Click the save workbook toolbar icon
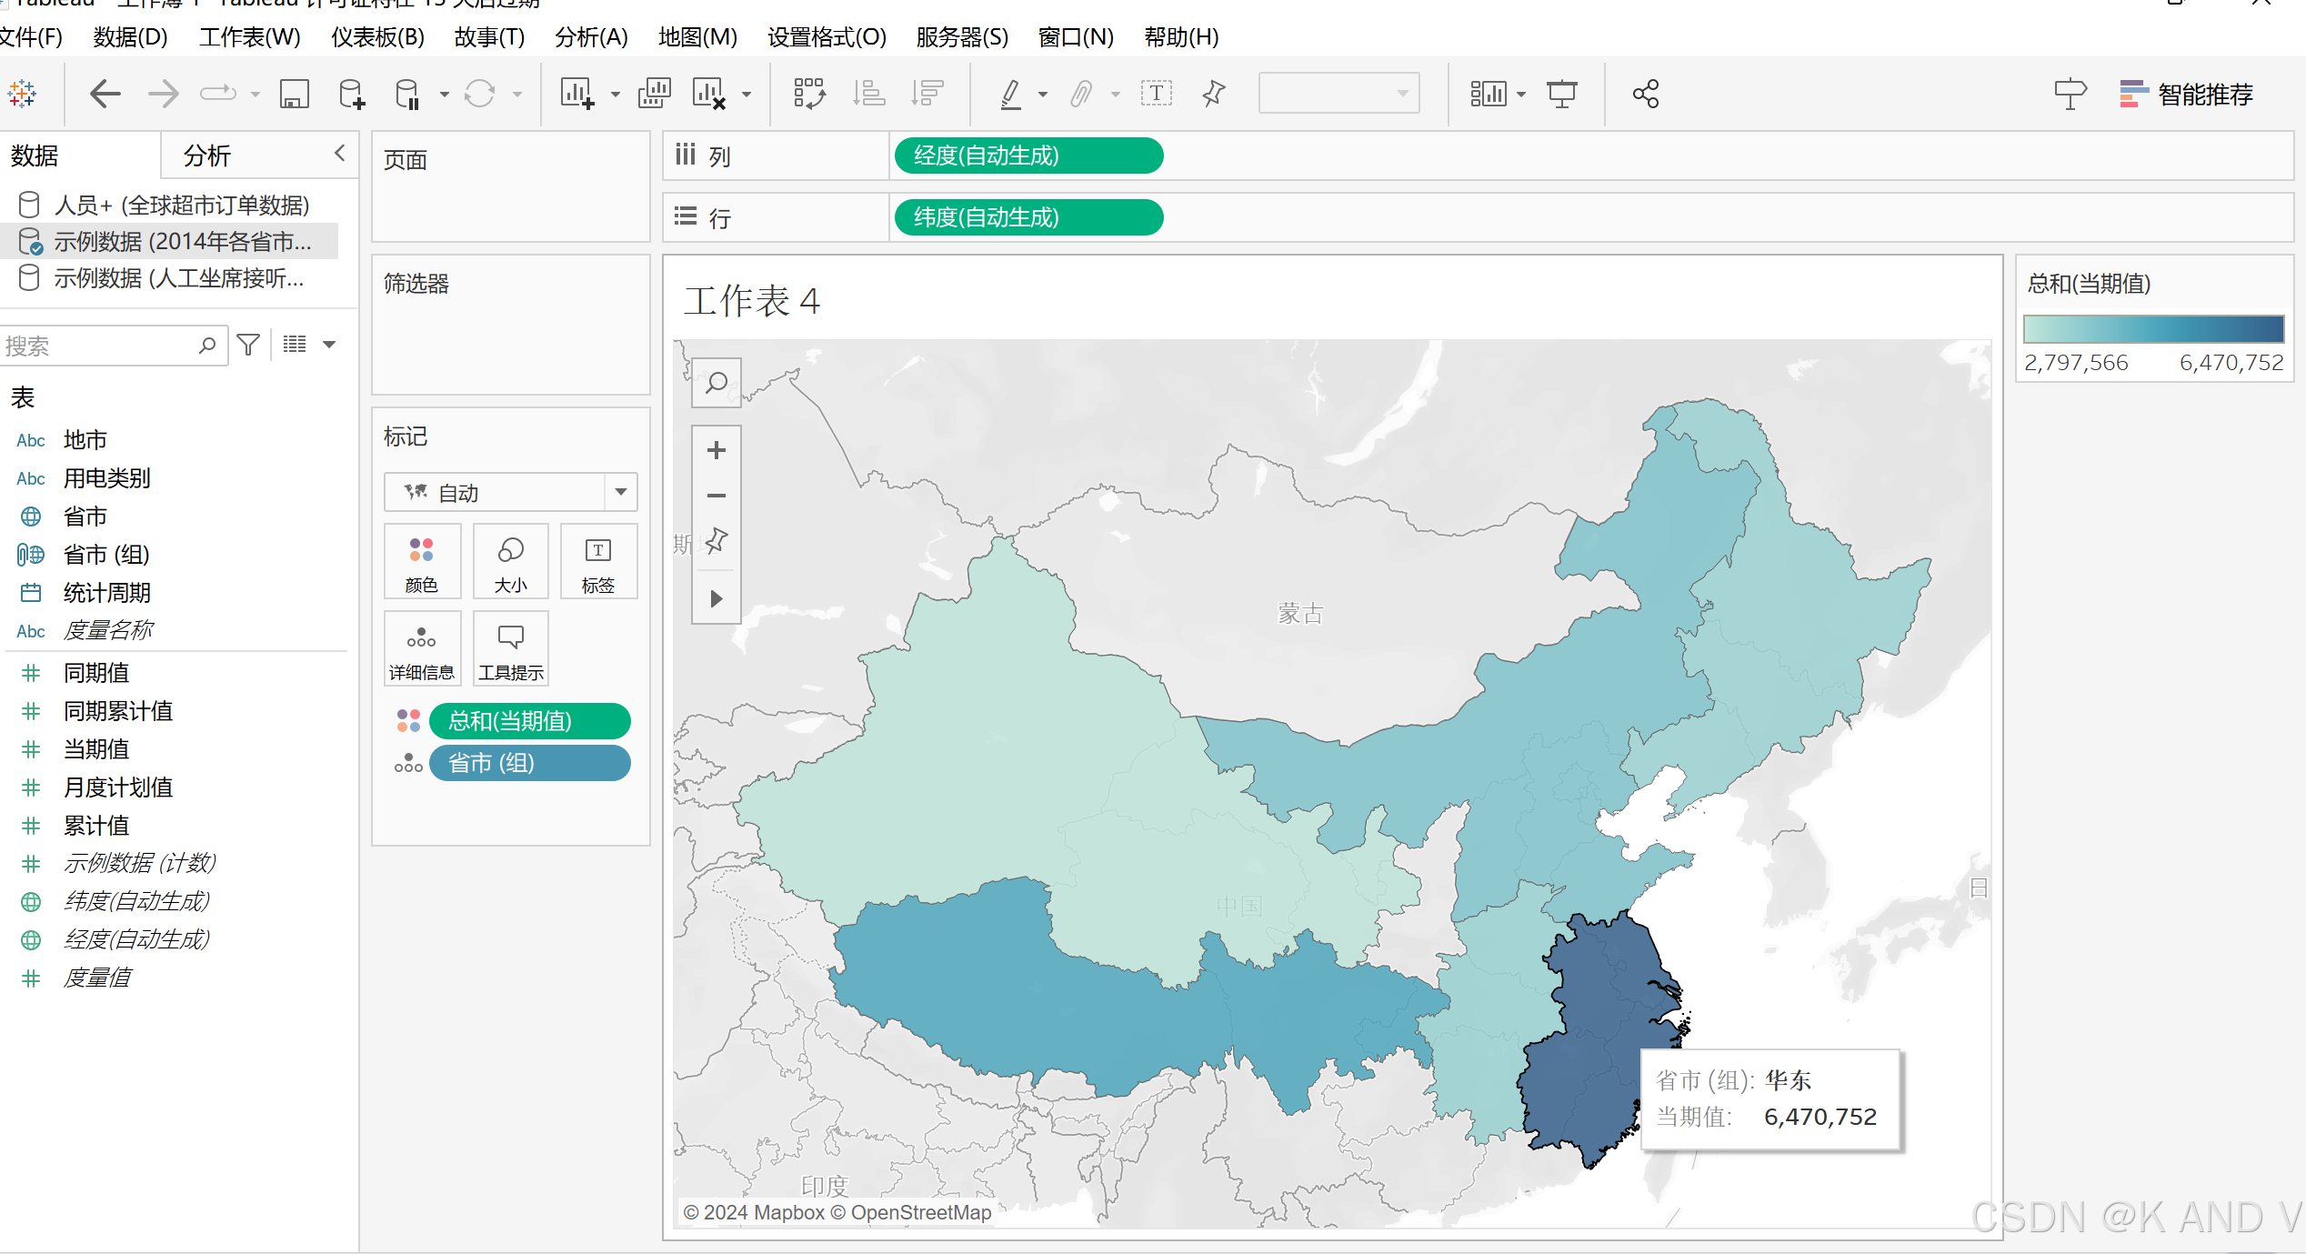The width and height of the screenshot is (2306, 1254). 294,94
